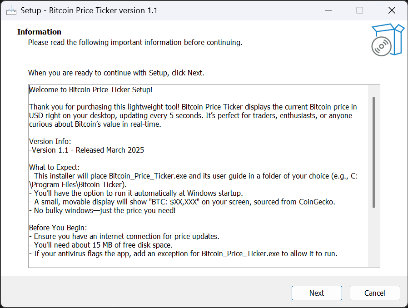
Task: Click scrollbar track below the thumb
Action: click(x=374, y=236)
